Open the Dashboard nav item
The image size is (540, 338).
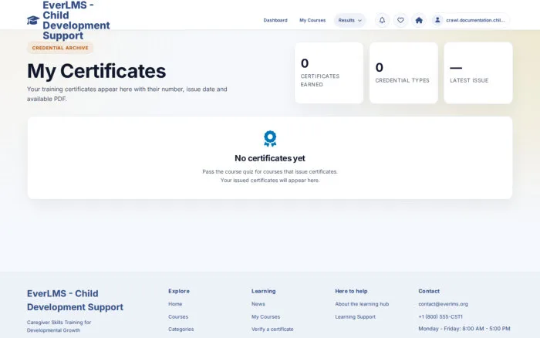275,20
